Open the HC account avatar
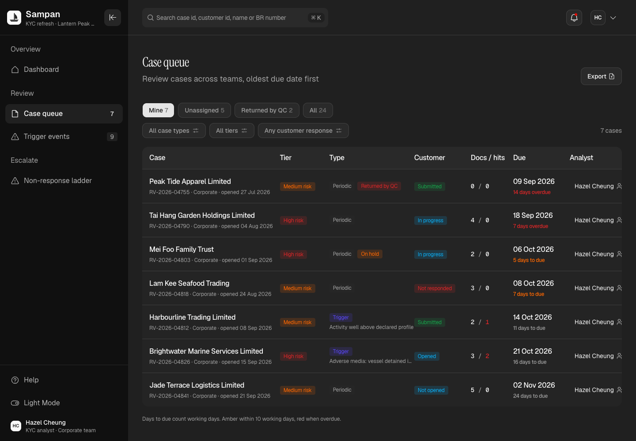636x441 pixels. pyautogui.click(x=598, y=18)
